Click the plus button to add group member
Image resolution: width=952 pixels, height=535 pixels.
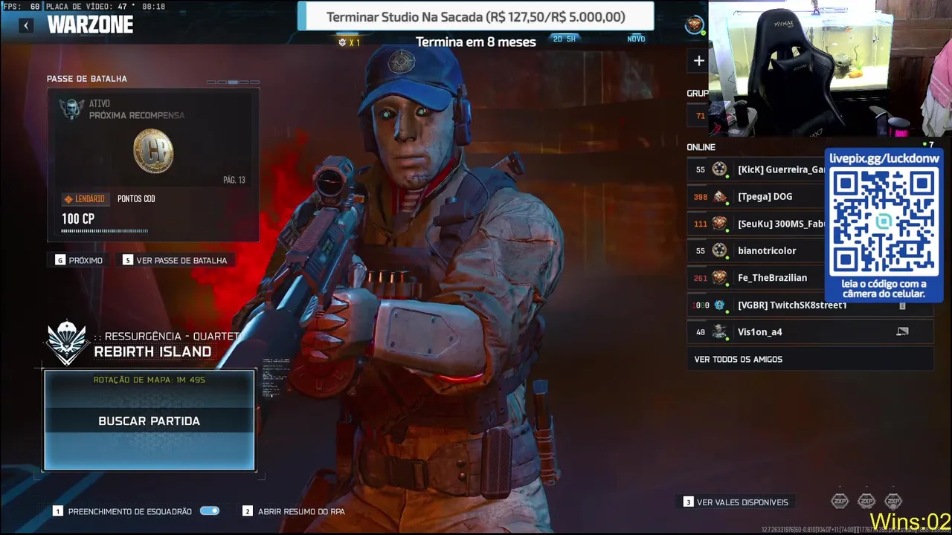pyautogui.click(x=698, y=61)
